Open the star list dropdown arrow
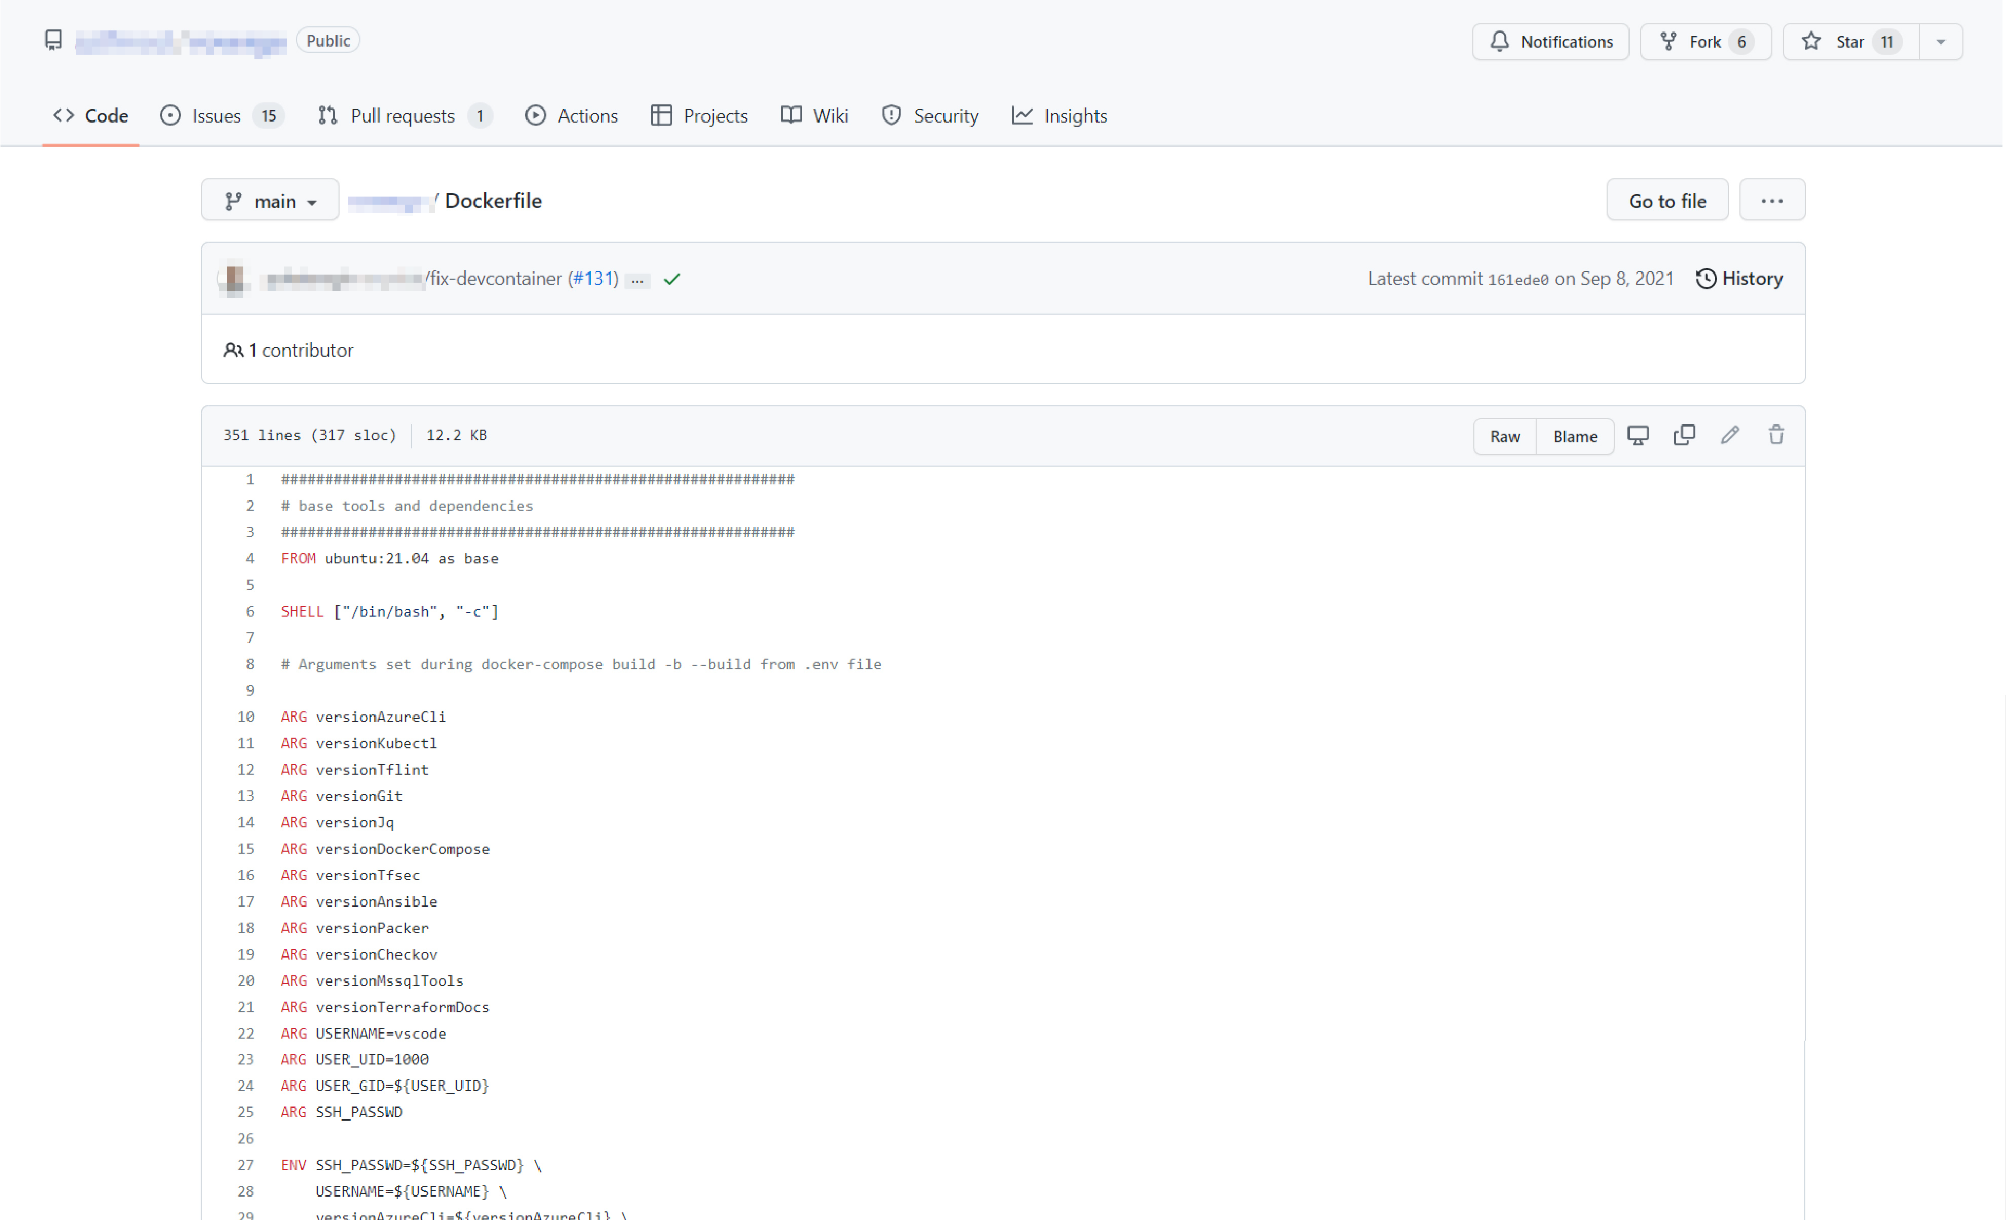This screenshot has width=2006, height=1220. tap(1941, 42)
